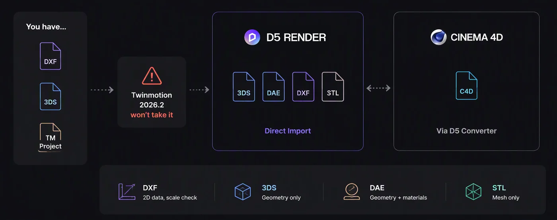Click the STL heading in the legend

pos(499,187)
